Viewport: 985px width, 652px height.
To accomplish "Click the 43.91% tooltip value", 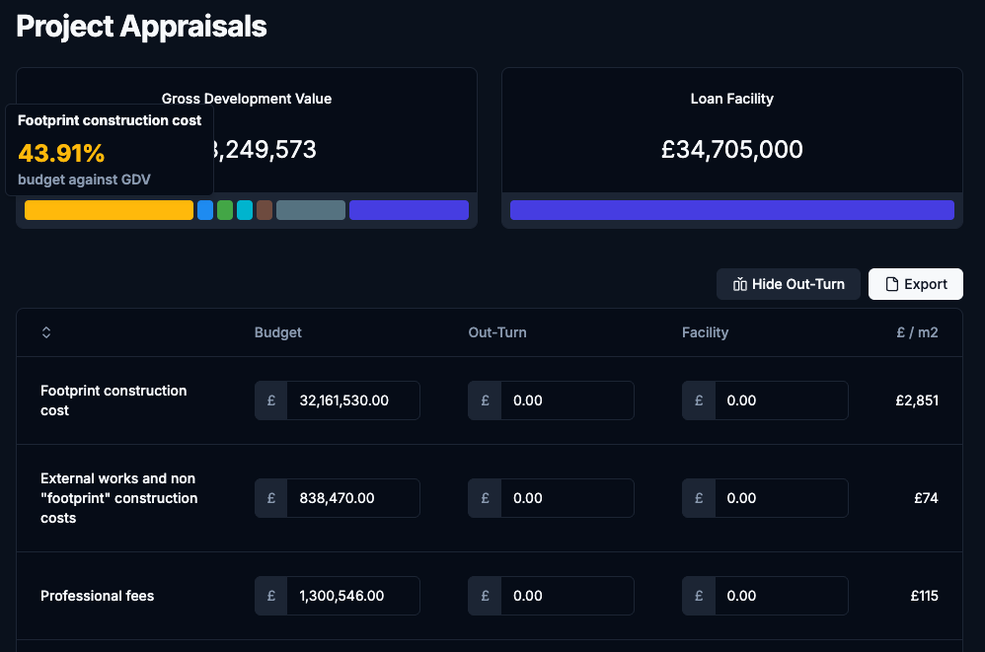I will pyautogui.click(x=61, y=153).
